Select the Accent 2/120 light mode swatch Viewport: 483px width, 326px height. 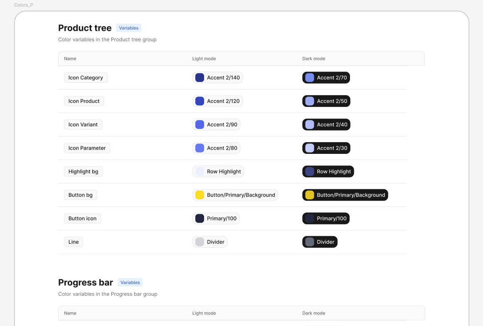(200, 101)
